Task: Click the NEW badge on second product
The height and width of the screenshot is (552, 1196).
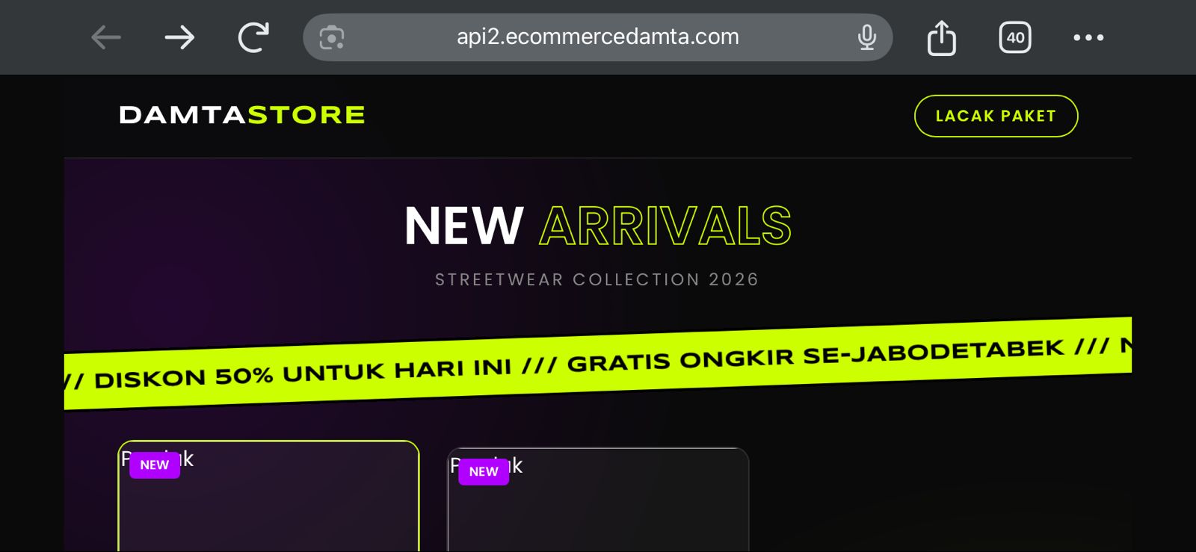Action: pyautogui.click(x=484, y=471)
